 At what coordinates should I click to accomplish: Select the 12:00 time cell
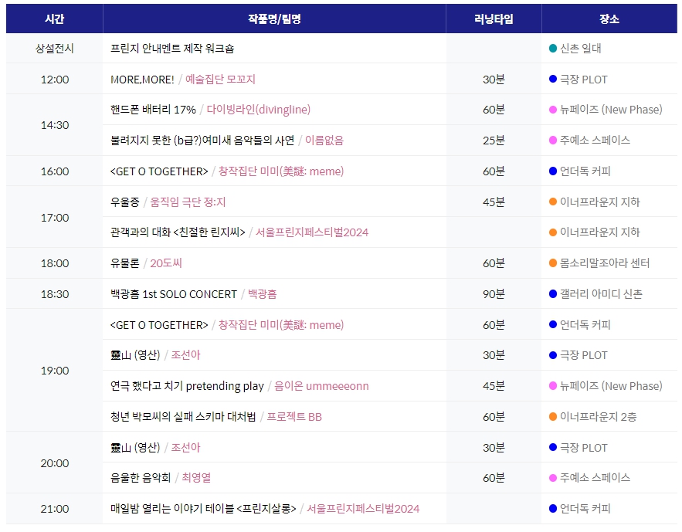[54, 79]
